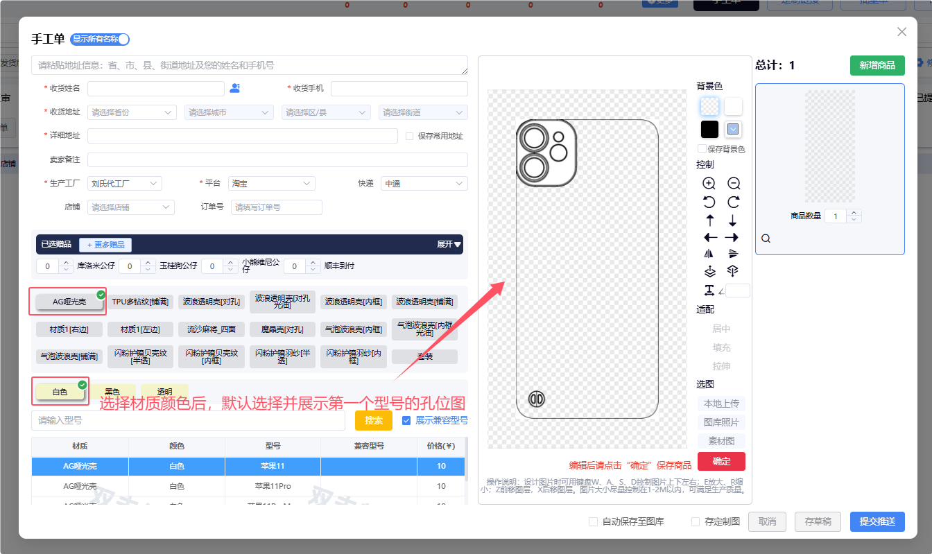The width and height of the screenshot is (932, 554).
Task: Open the 生产工厂 factory dropdown
Action: pos(125,184)
